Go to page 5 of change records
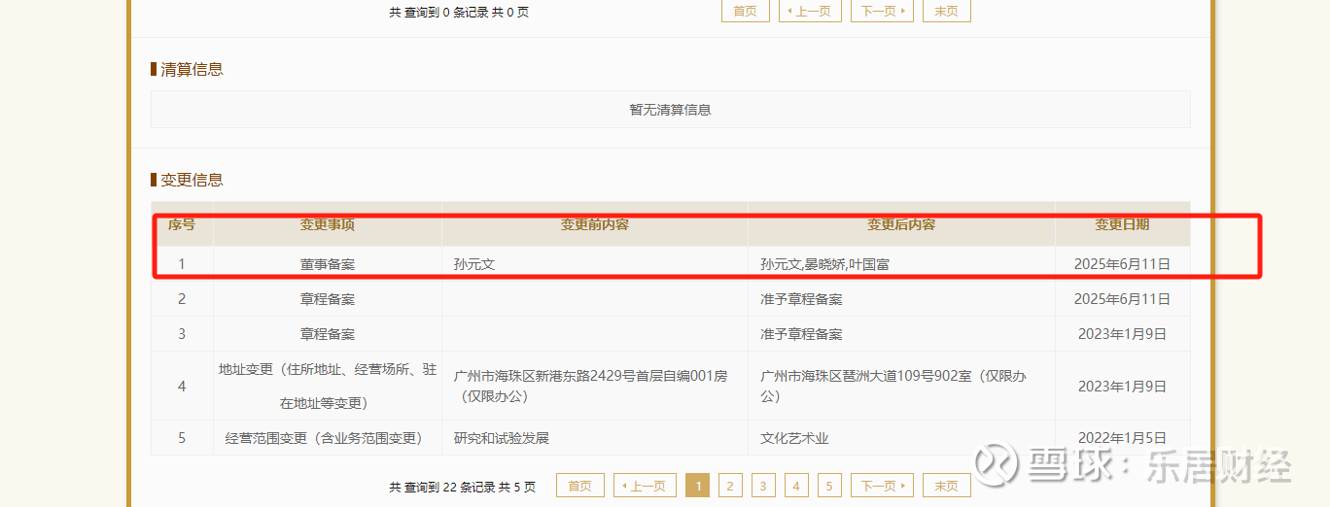 [829, 486]
